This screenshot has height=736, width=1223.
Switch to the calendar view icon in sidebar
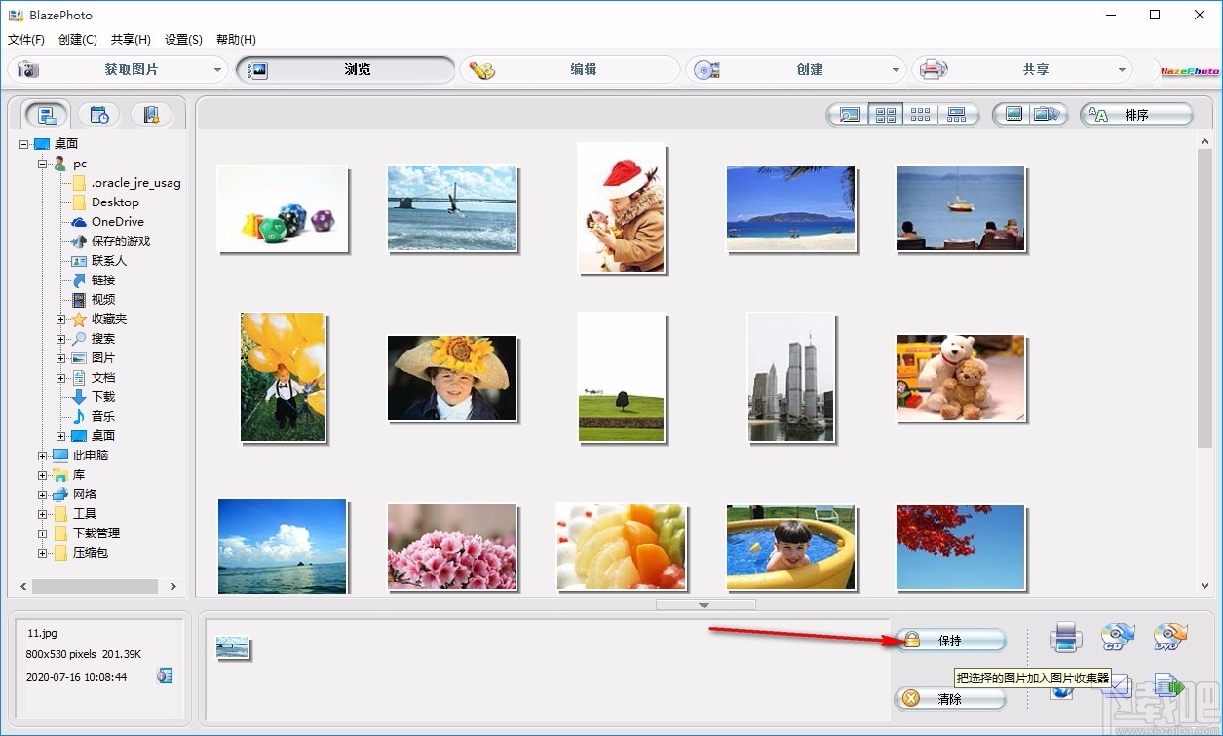98,114
